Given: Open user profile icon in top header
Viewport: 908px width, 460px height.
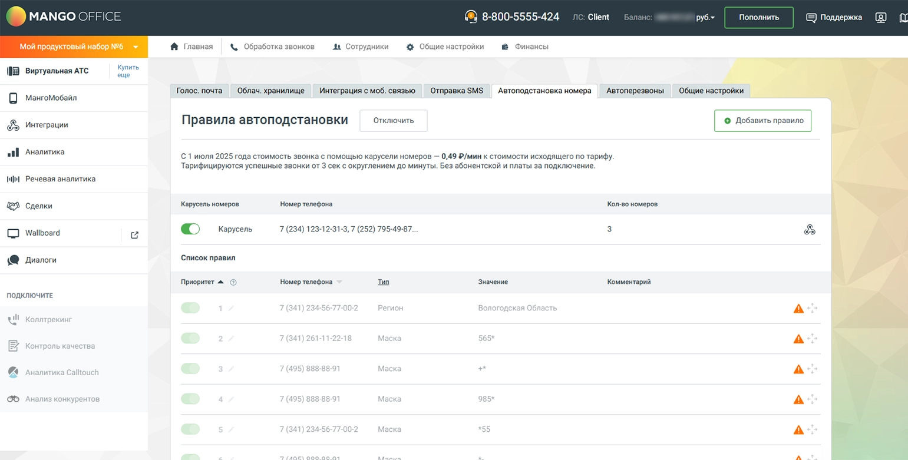Looking at the screenshot, I should (x=881, y=18).
